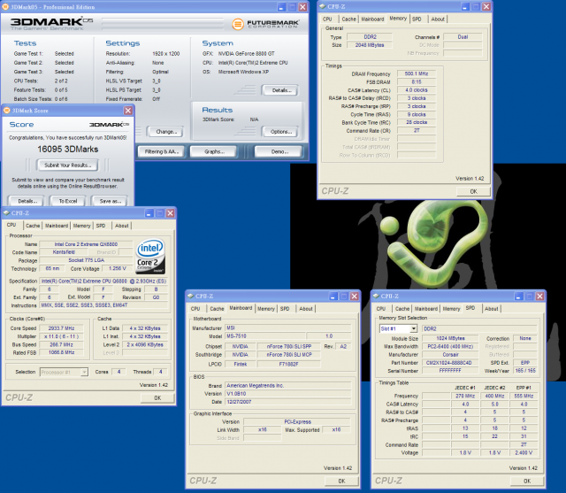Click Details button in 3DMark Score dialog
The width and height of the screenshot is (566, 493).
pyautogui.click(x=26, y=201)
